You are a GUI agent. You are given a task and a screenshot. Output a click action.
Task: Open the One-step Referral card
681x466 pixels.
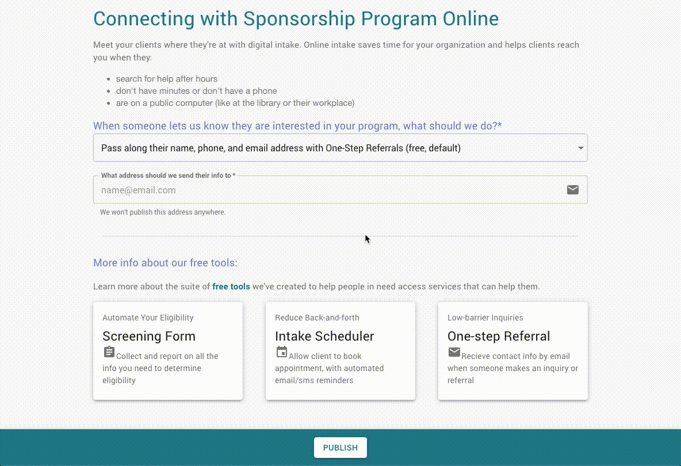pyautogui.click(x=512, y=351)
